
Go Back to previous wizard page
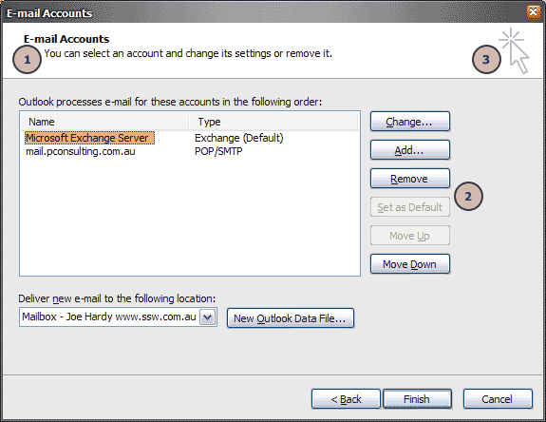pyautogui.click(x=346, y=399)
